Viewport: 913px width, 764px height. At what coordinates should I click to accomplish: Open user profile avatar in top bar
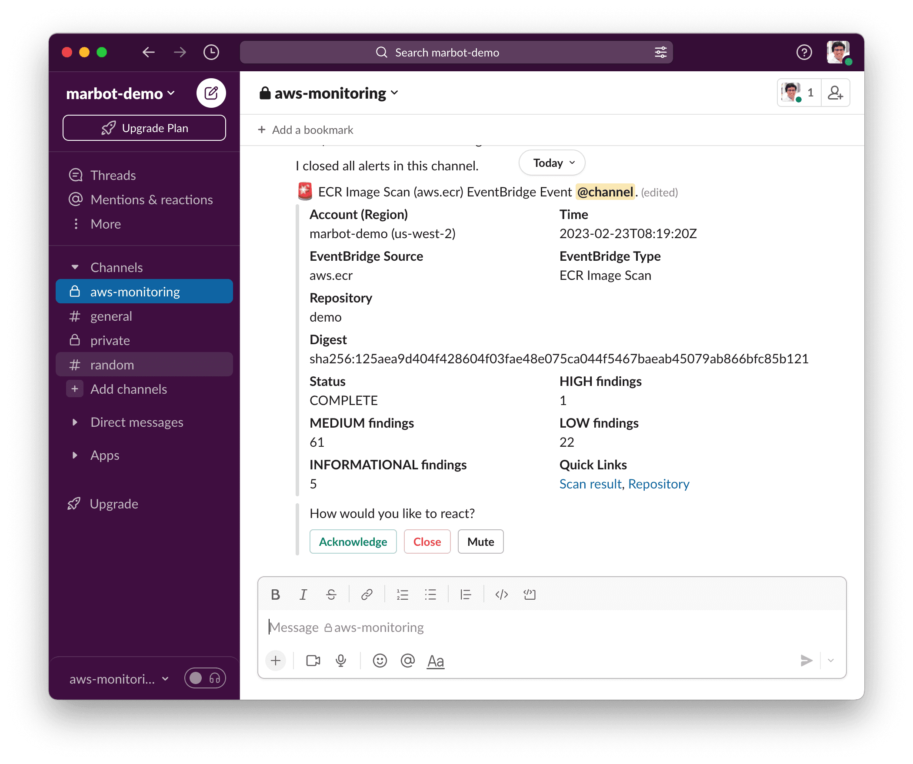(x=838, y=53)
